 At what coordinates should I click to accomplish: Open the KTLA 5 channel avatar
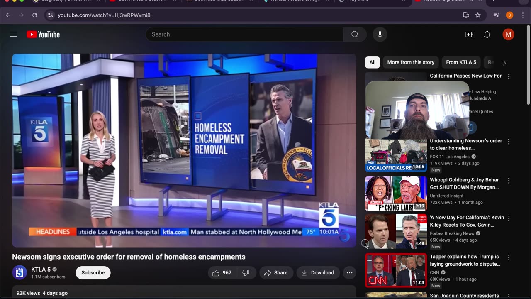pyautogui.click(x=19, y=273)
